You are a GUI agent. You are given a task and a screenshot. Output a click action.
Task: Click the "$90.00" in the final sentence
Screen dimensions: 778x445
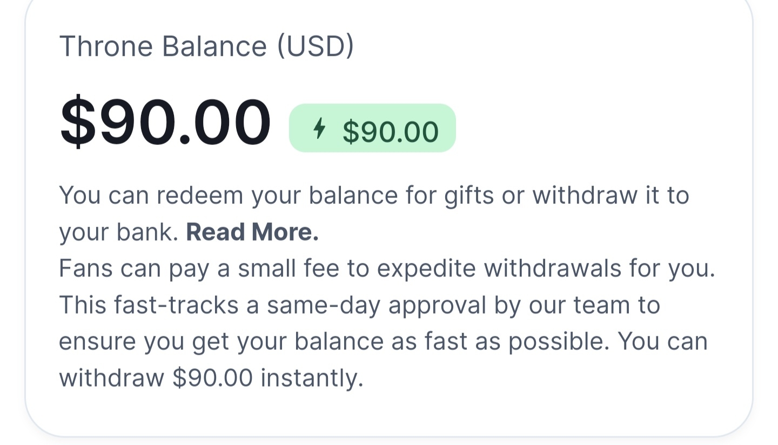coord(212,377)
